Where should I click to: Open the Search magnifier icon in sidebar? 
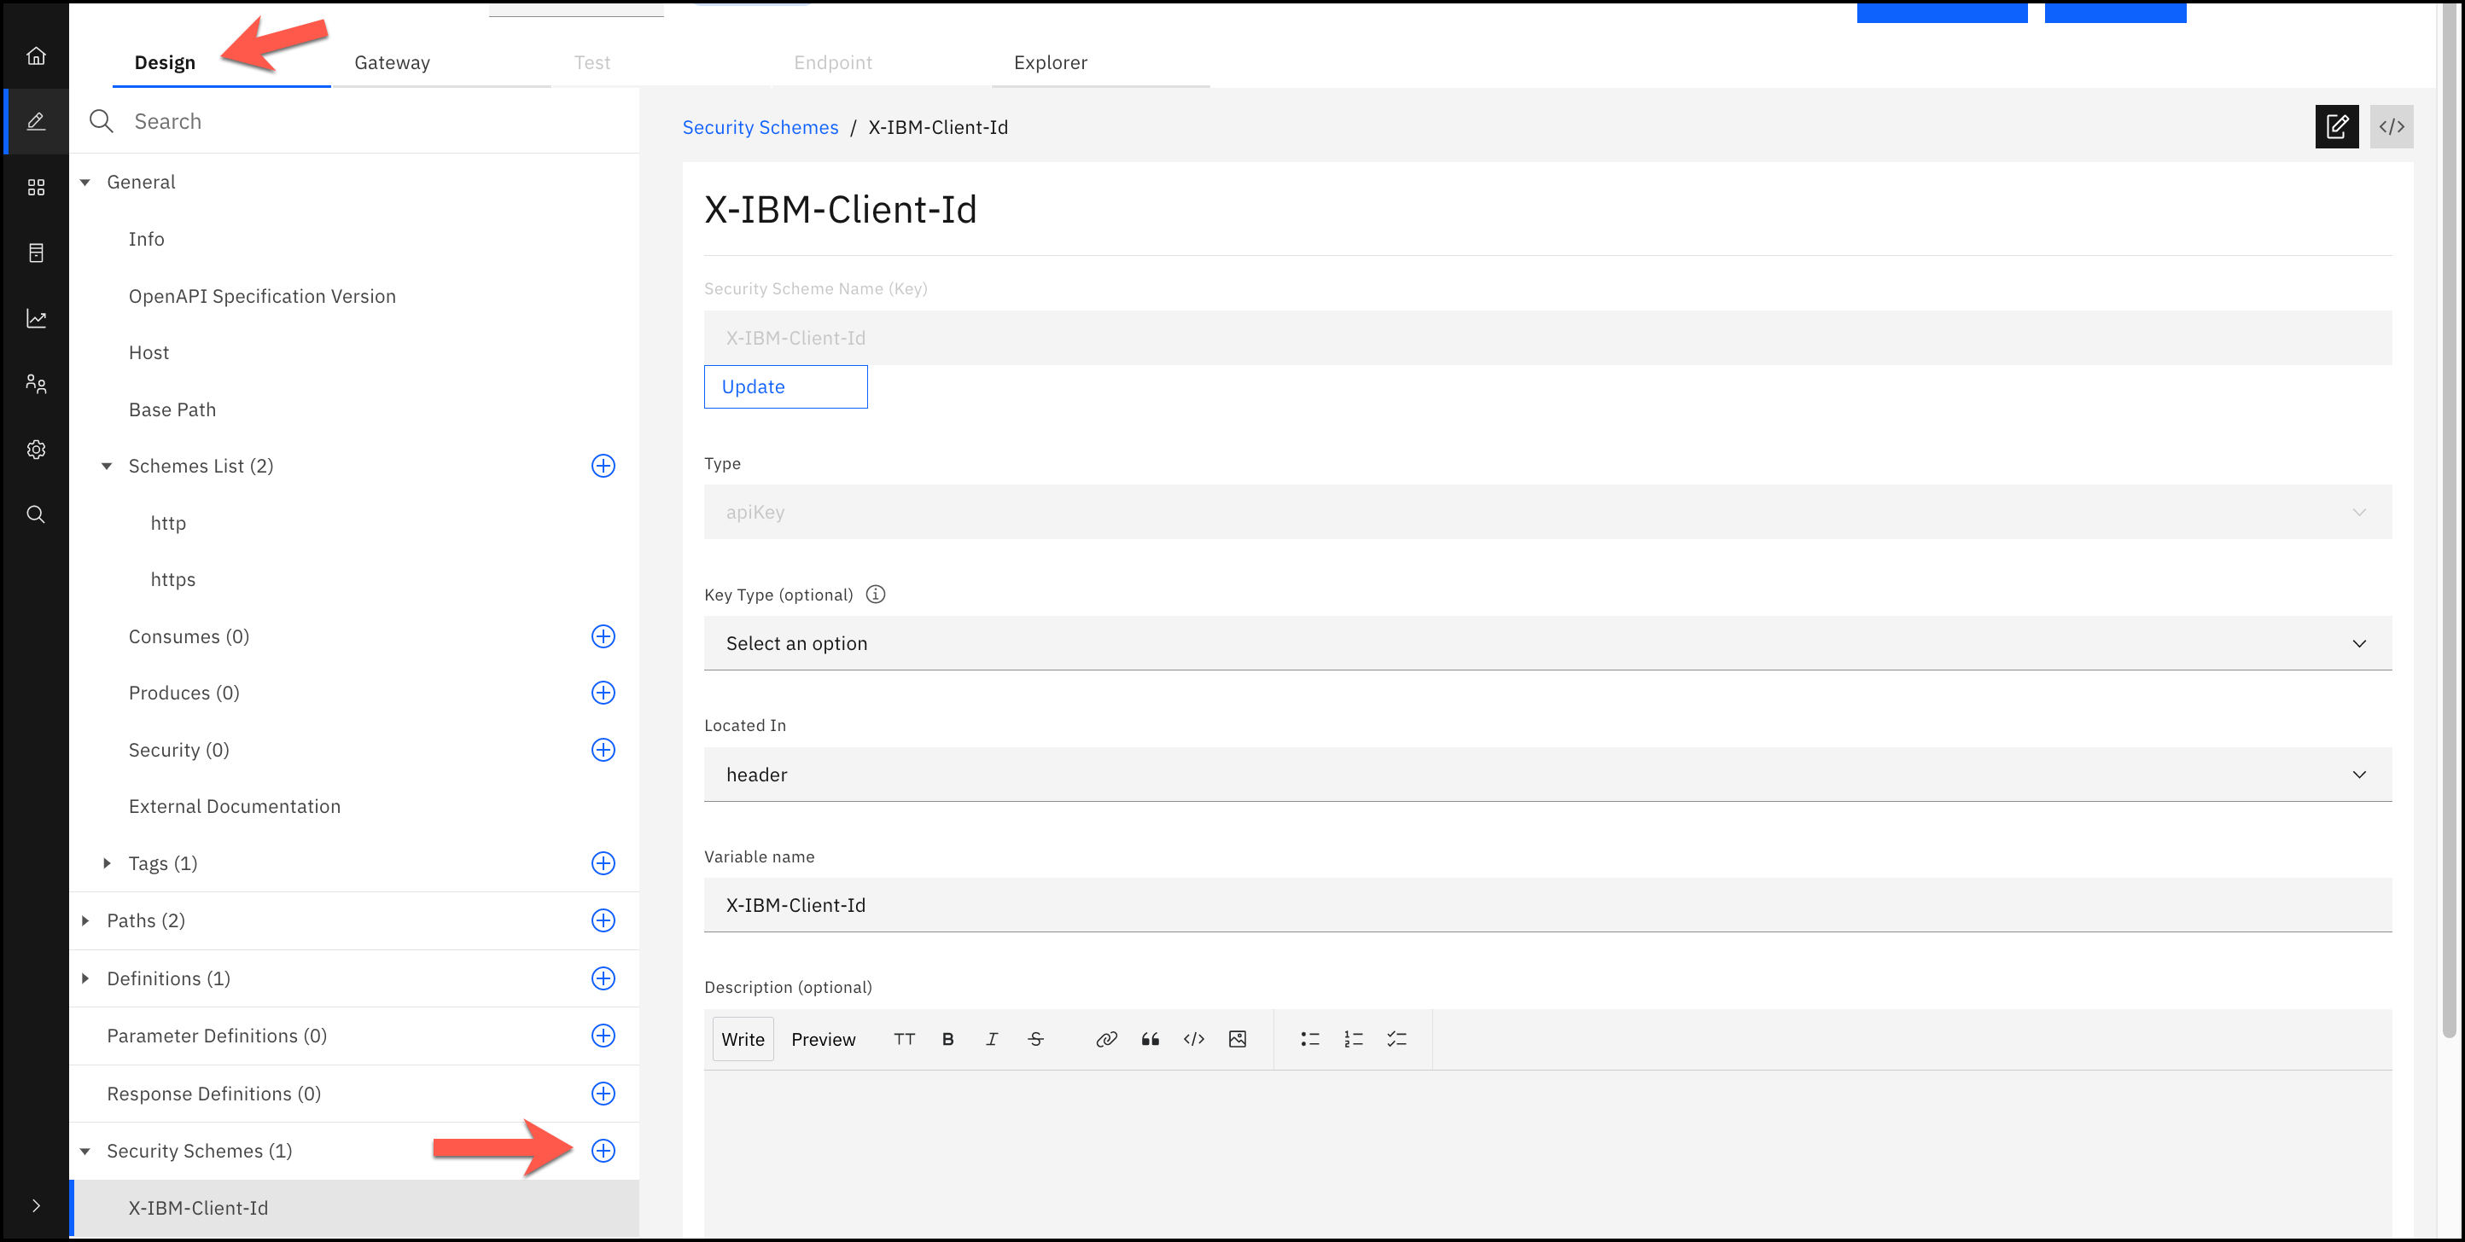click(x=35, y=514)
